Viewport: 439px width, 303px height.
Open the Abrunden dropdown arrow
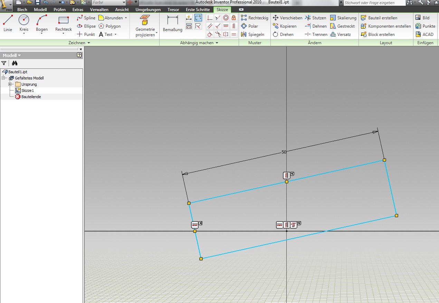[x=126, y=18]
